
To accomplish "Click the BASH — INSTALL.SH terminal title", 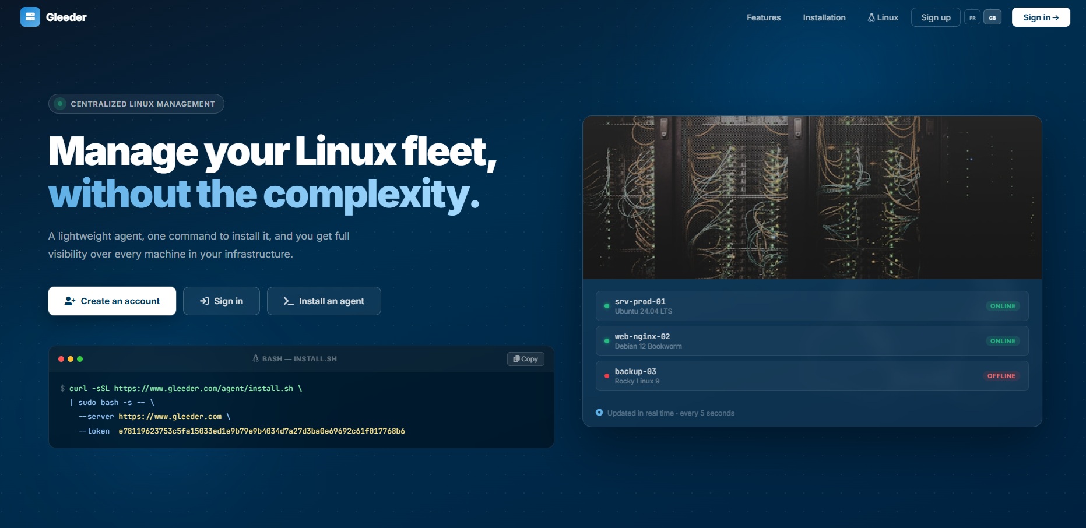I will click(x=300, y=359).
